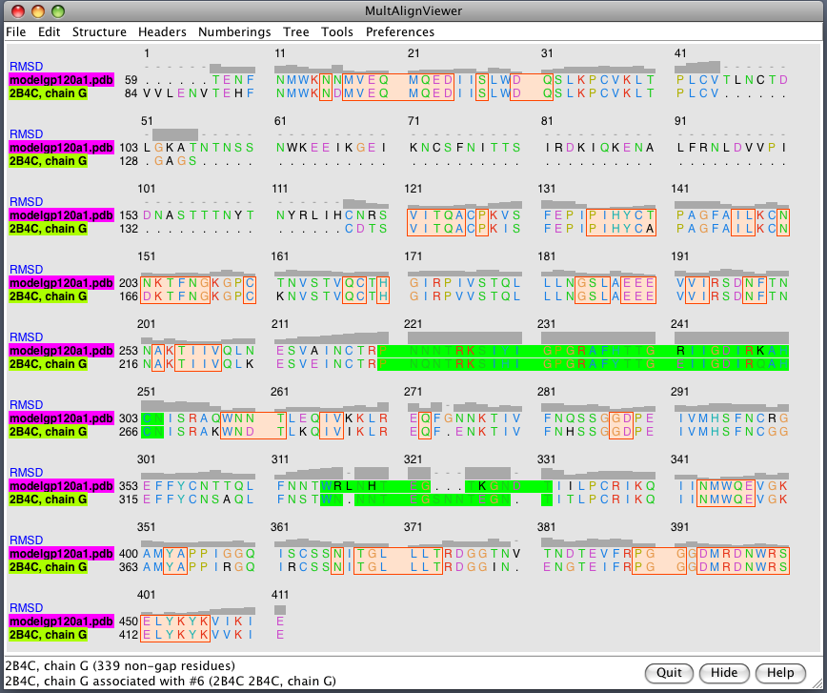Expand the Headers menu

(x=162, y=31)
